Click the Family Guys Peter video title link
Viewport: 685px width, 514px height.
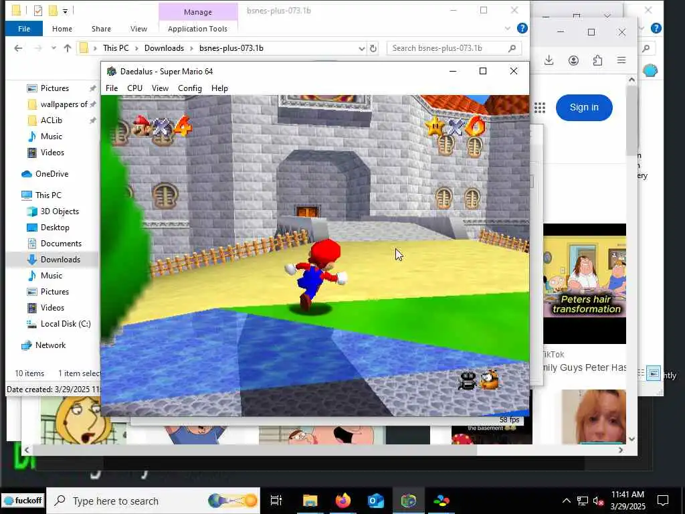point(585,367)
